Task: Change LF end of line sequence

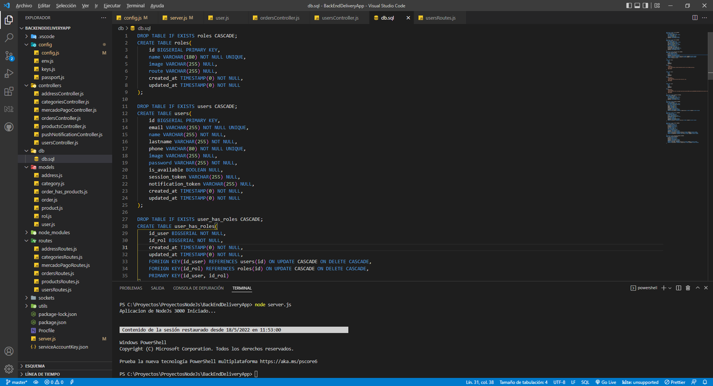Action: pyautogui.click(x=573, y=382)
